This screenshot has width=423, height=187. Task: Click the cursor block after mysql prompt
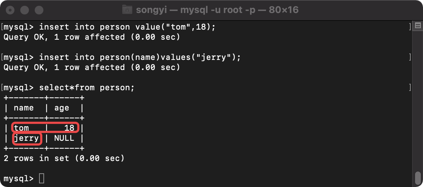(42, 178)
